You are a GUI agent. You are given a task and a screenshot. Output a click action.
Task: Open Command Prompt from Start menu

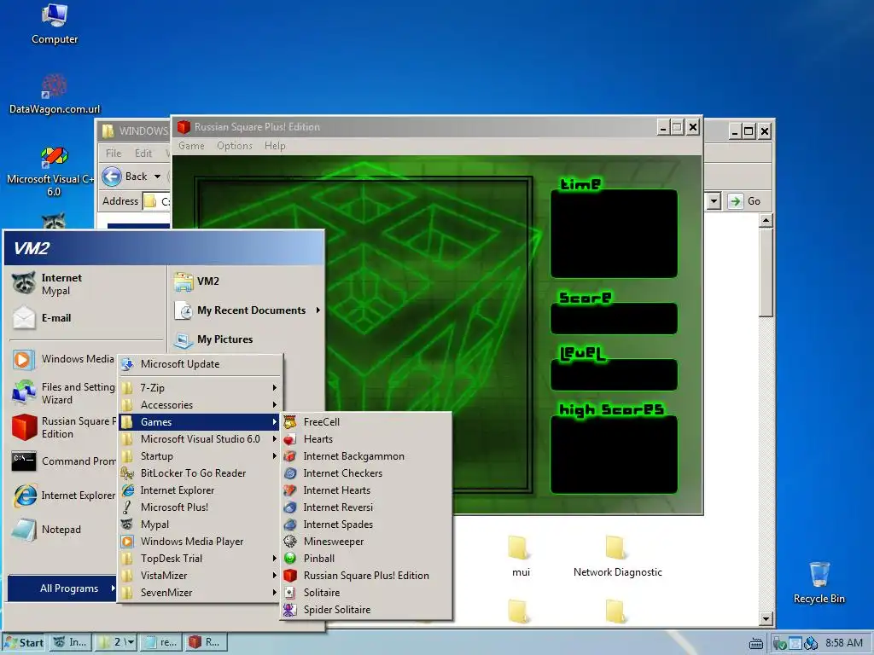coord(62,461)
